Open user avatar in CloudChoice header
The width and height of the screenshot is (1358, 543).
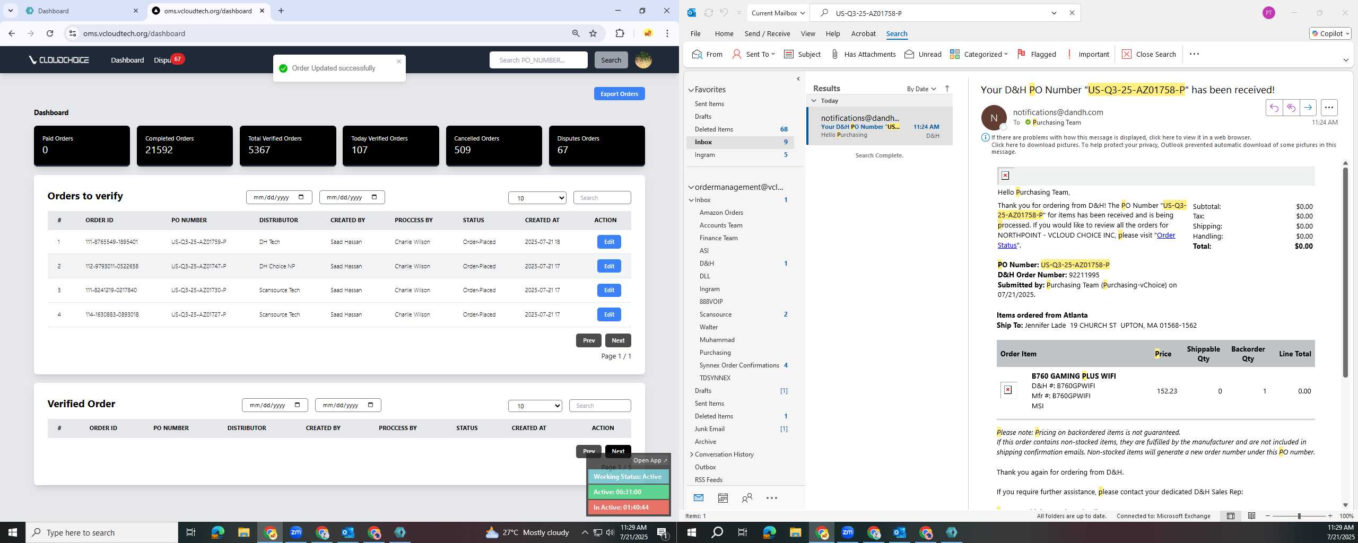coord(643,60)
